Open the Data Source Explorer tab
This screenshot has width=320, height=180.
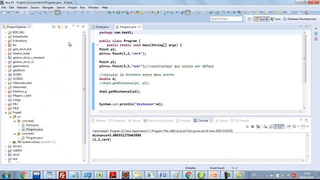[x=158, y=120]
